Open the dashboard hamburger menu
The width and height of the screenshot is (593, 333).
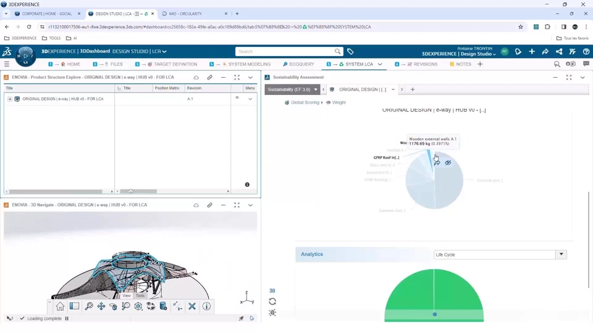tap(6, 64)
